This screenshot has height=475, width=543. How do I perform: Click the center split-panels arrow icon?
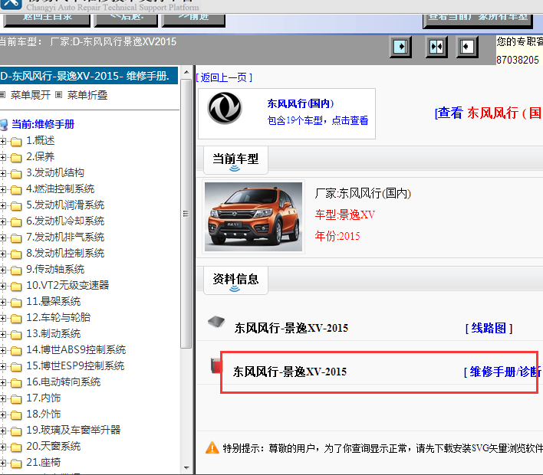click(x=436, y=47)
